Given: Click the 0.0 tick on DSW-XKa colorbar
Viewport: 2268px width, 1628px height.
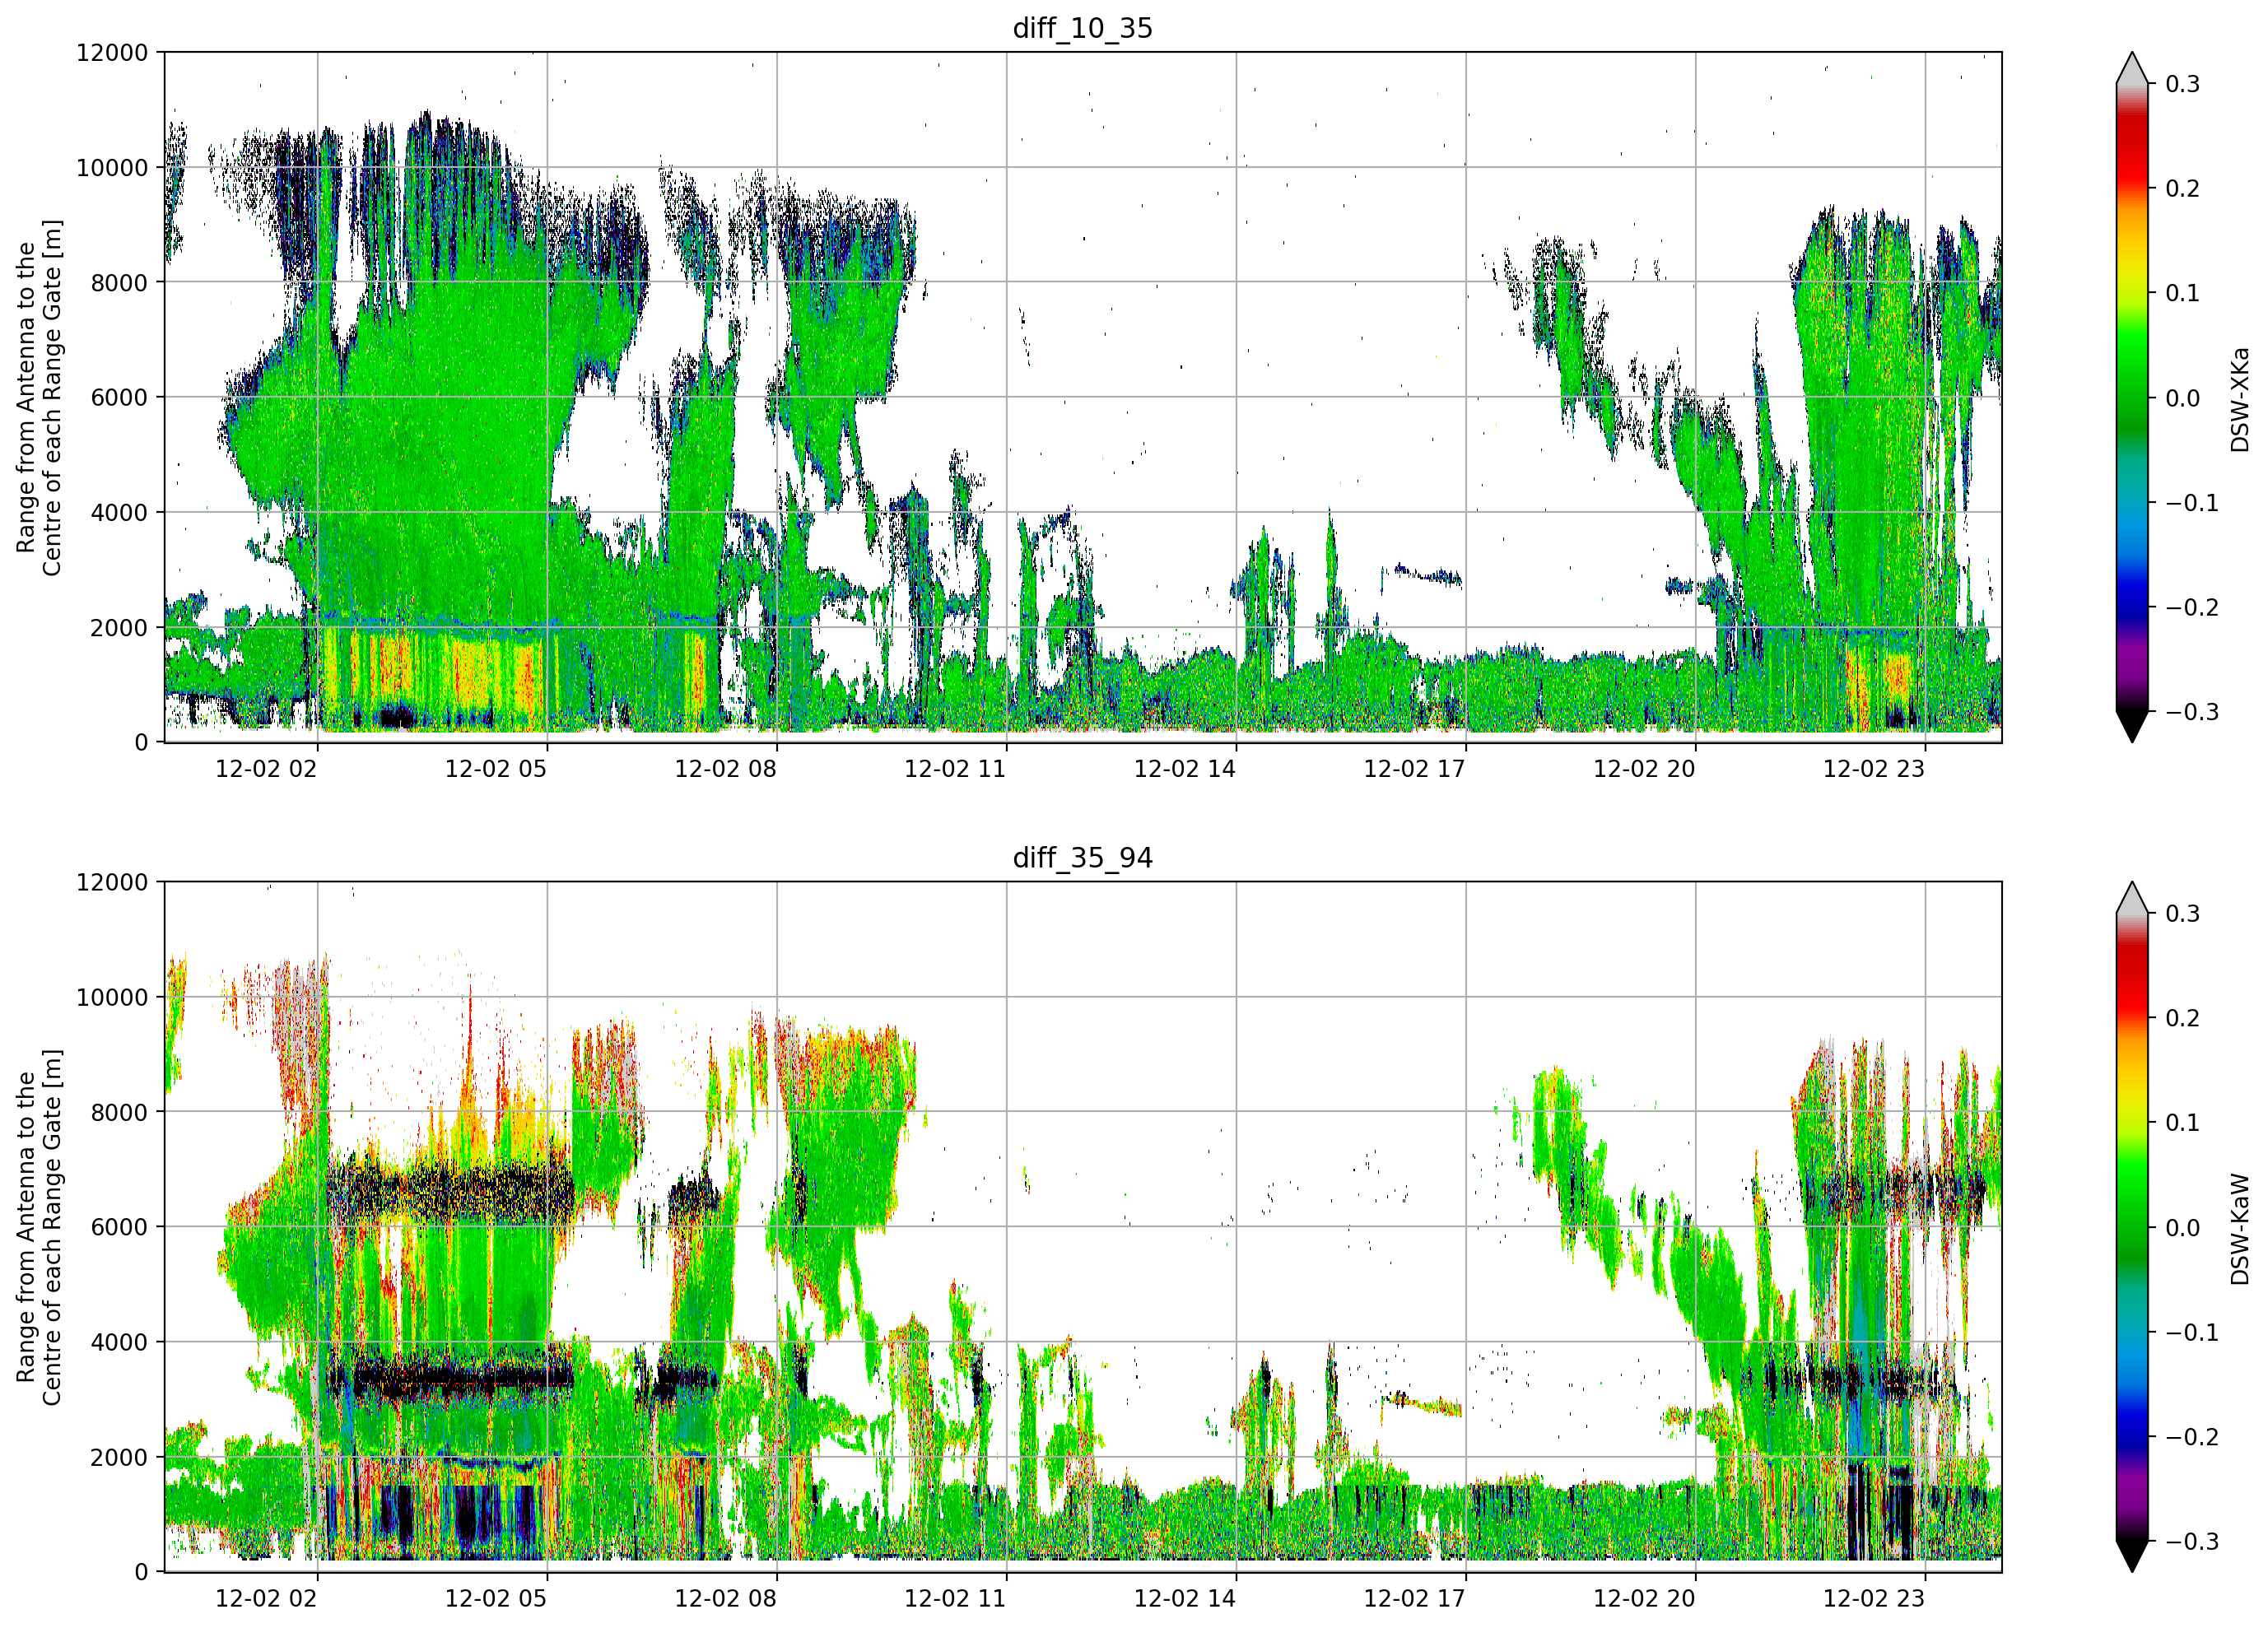Looking at the screenshot, I should click(x=2182, y=398).
